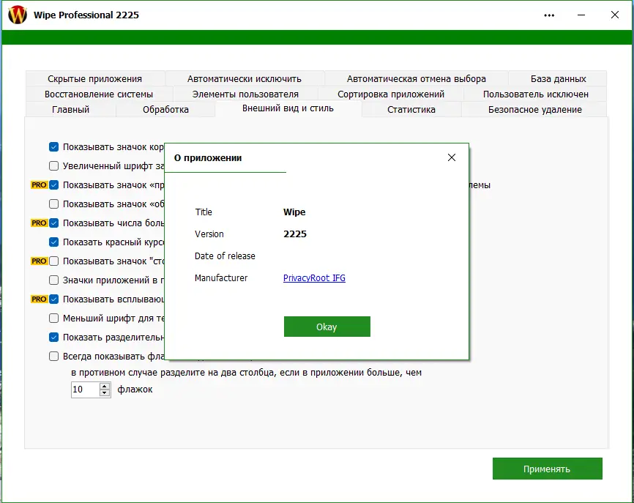Click the флажок number field showing 10
This screenshot has height=503, width=634.
point(86,390)
